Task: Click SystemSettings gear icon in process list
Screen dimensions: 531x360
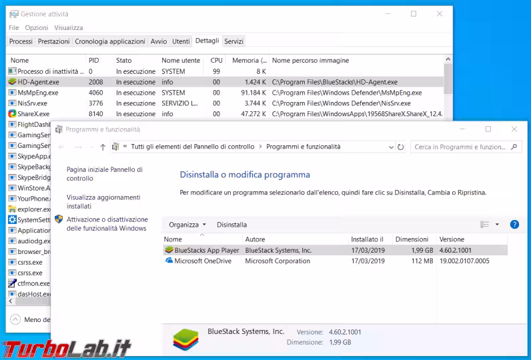Action: pyautogui.click(x=12, y=219)
